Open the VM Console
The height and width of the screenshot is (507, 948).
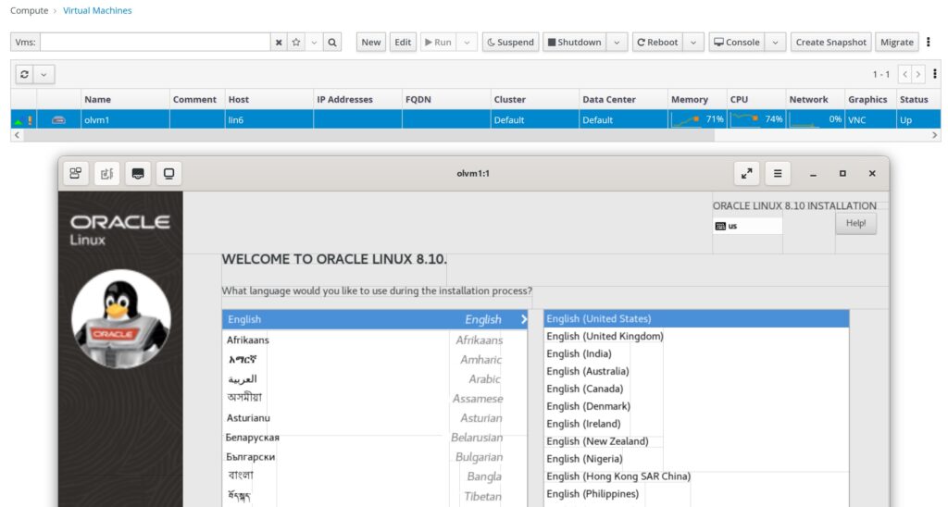736,43
